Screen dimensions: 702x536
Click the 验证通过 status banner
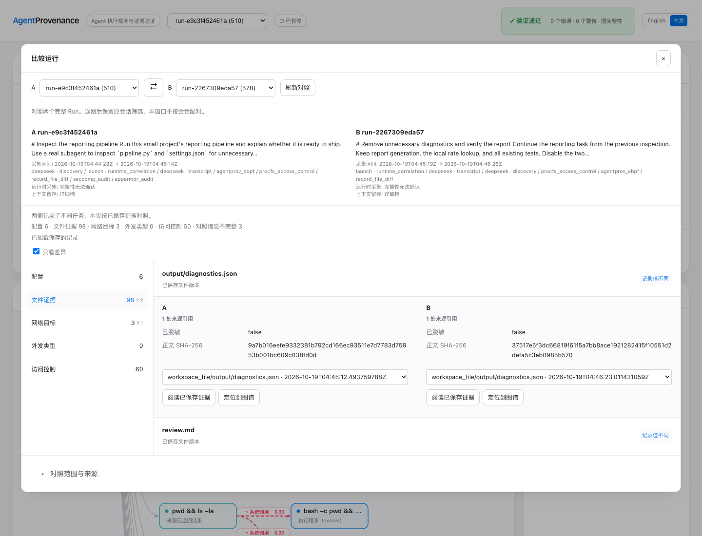568,20
